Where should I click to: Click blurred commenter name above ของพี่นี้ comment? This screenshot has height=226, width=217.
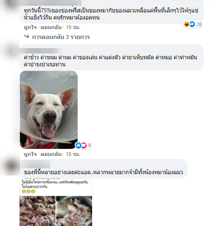click(x=35, y=164)
